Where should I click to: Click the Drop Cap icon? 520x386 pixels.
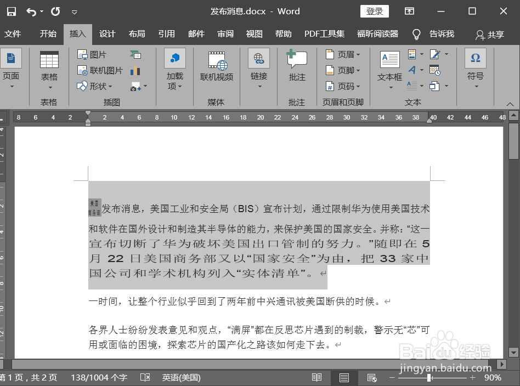point(412,86)
